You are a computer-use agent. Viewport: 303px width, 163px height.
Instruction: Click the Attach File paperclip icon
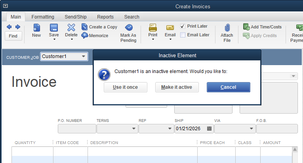pos(227,28)
